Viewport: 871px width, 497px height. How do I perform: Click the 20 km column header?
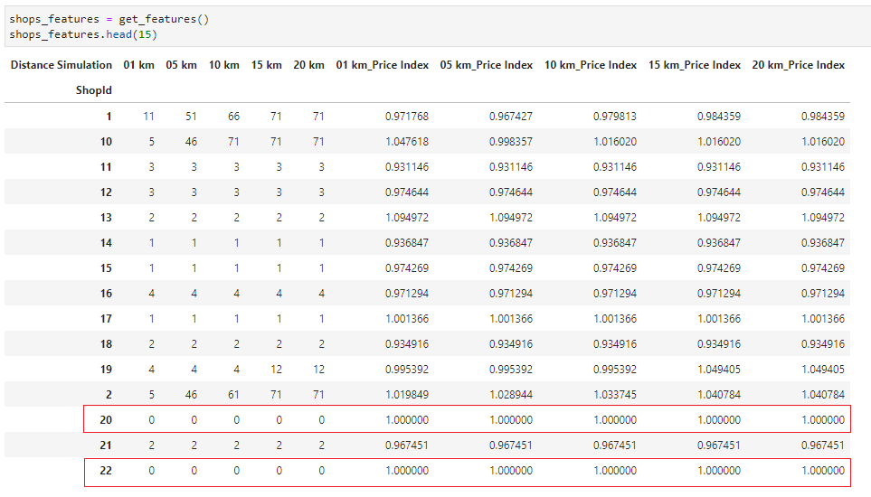[x=308, y=65]
